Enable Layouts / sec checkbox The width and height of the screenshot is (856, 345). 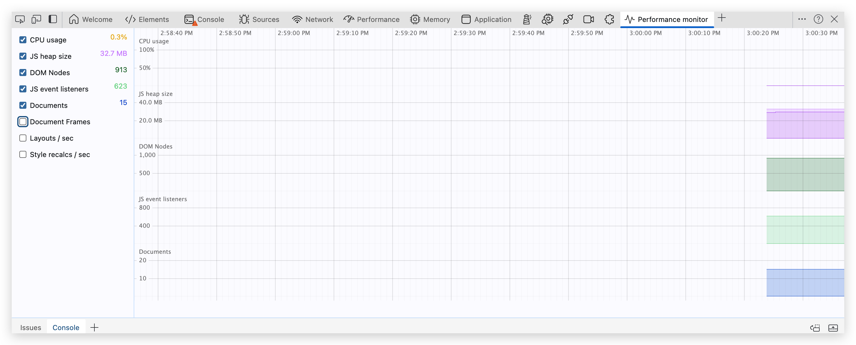click(x=23, y=138)
